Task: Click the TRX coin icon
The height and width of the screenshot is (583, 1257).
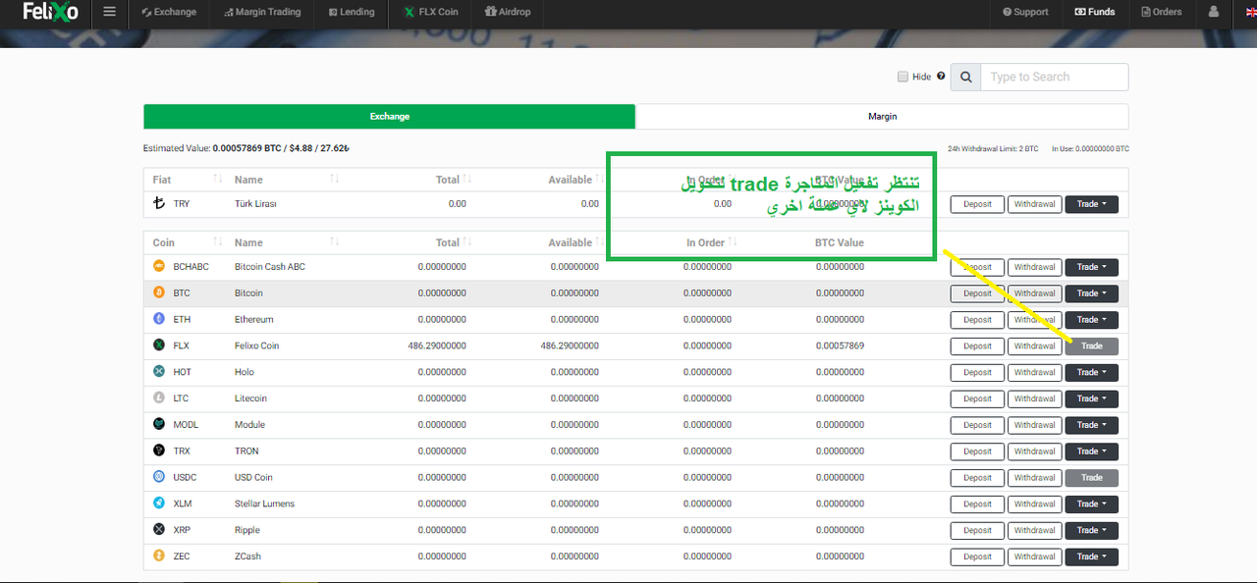Action: 159,451
